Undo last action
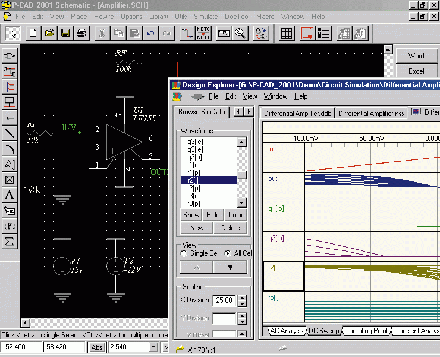 click(x=150, y=33)
